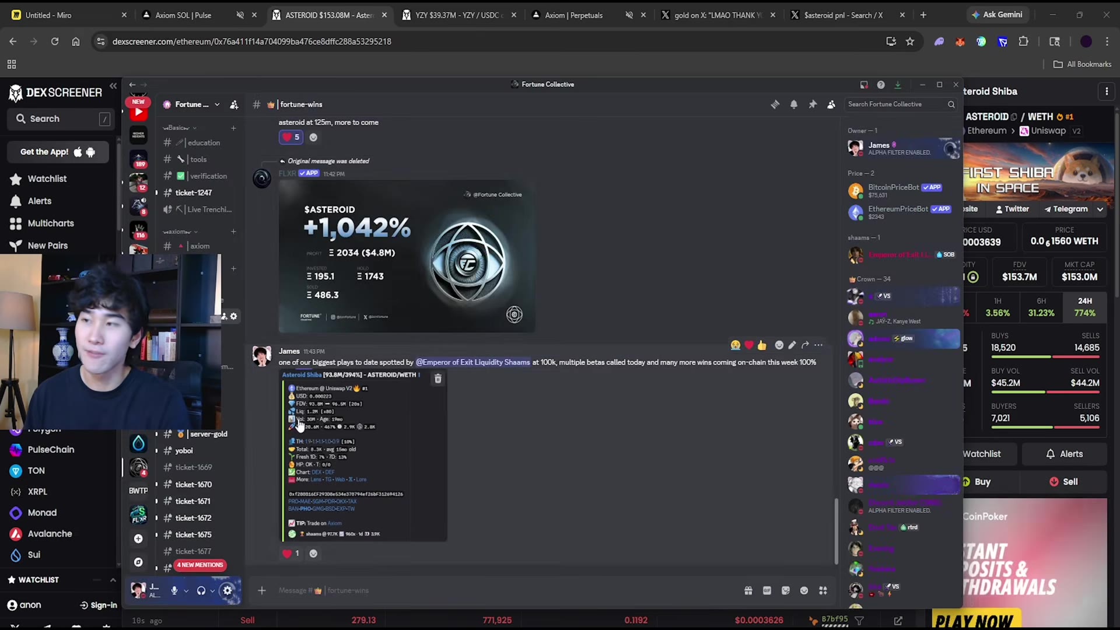
Task: Collapse the Basics channel category
Action: pos(180,128)
